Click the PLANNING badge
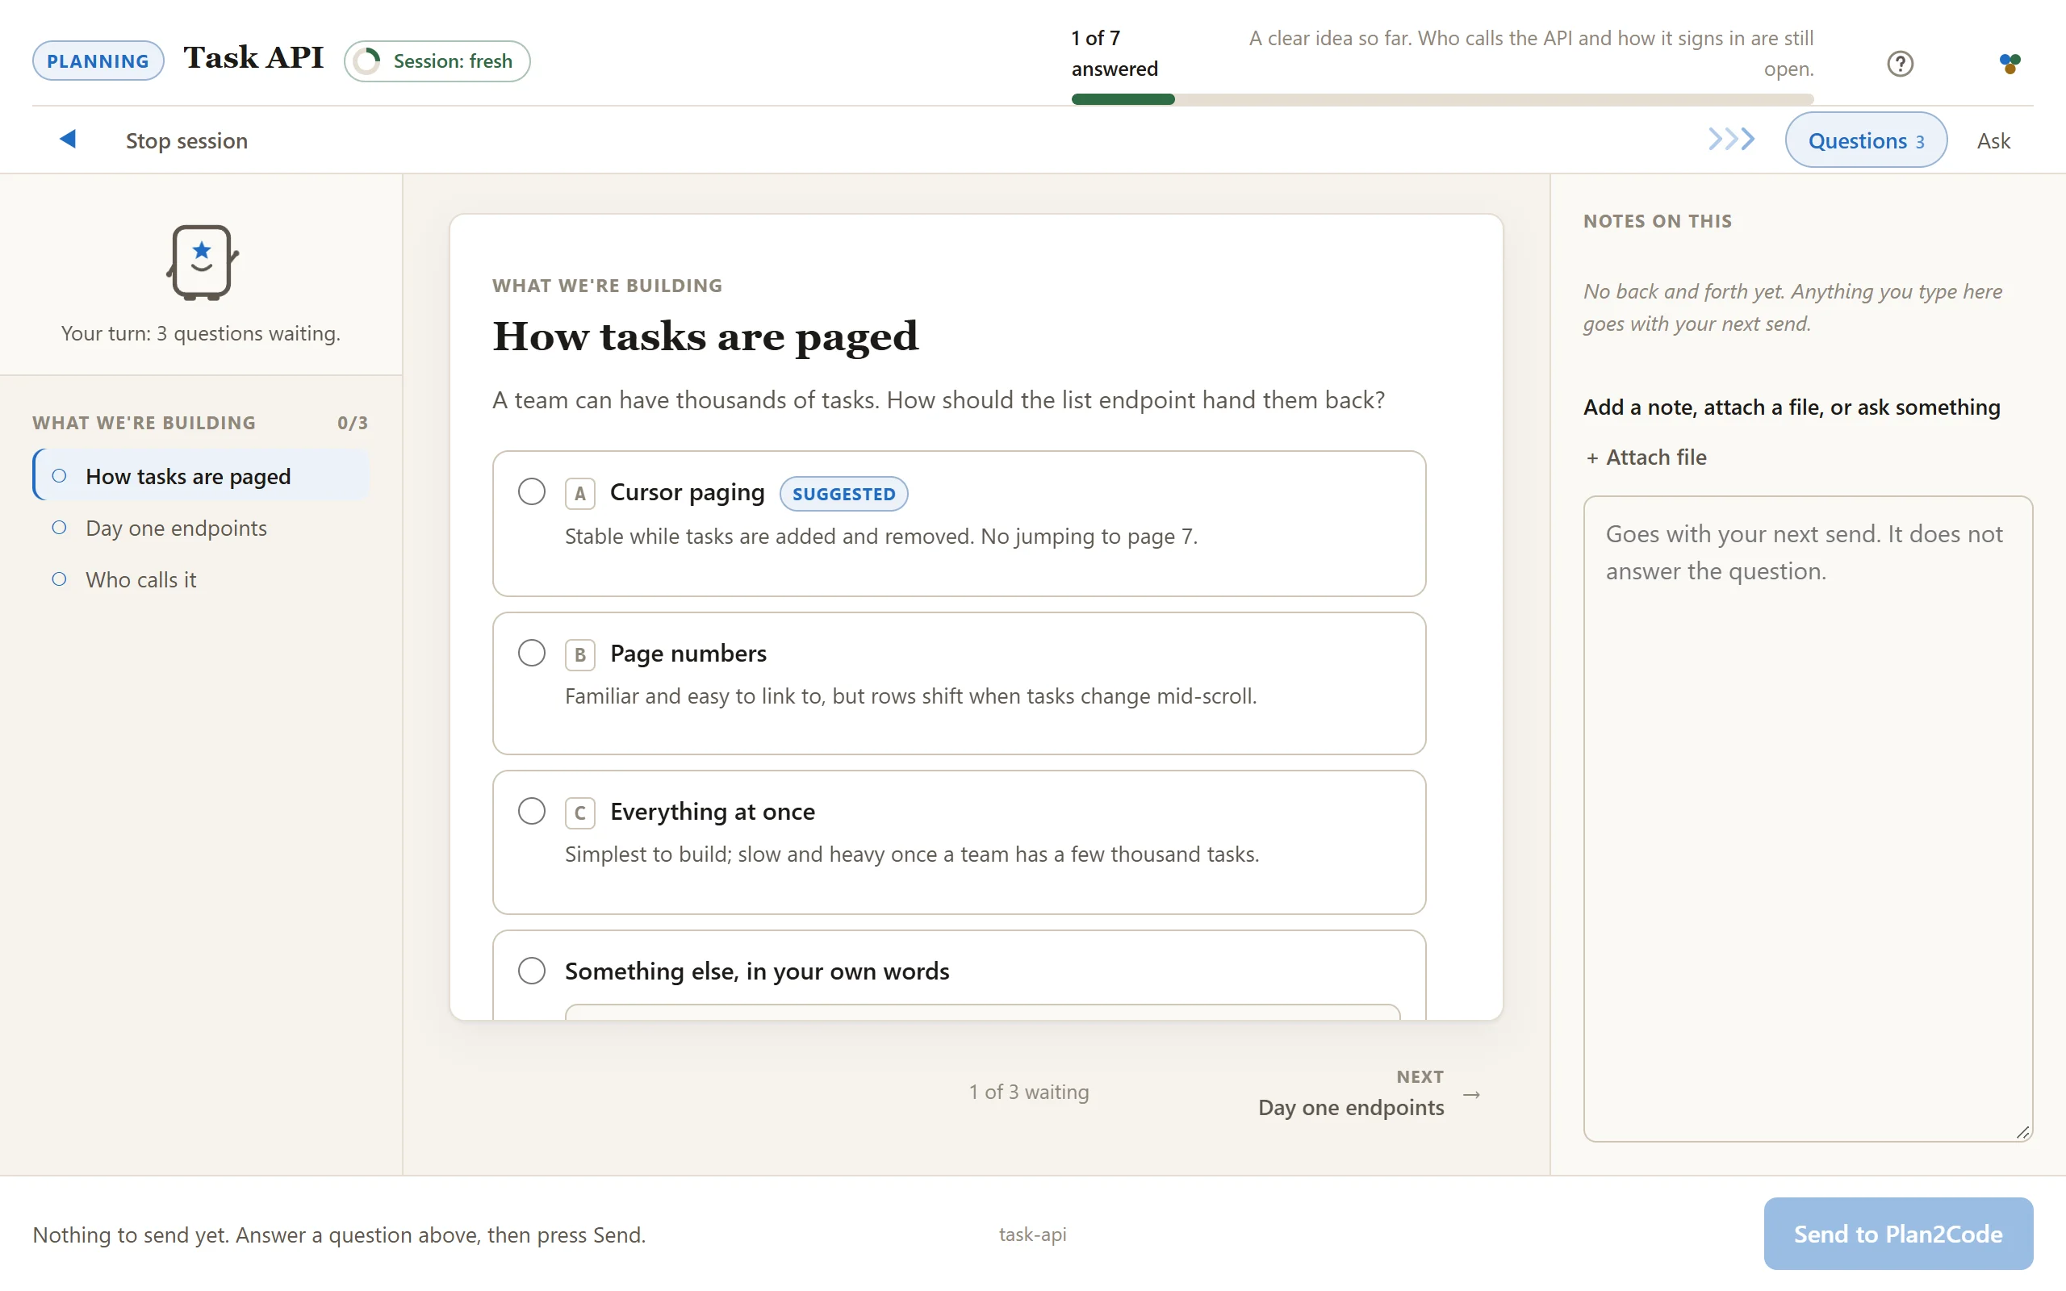Viewport: 2066px width, 1291px height. (x=98, y=61)
